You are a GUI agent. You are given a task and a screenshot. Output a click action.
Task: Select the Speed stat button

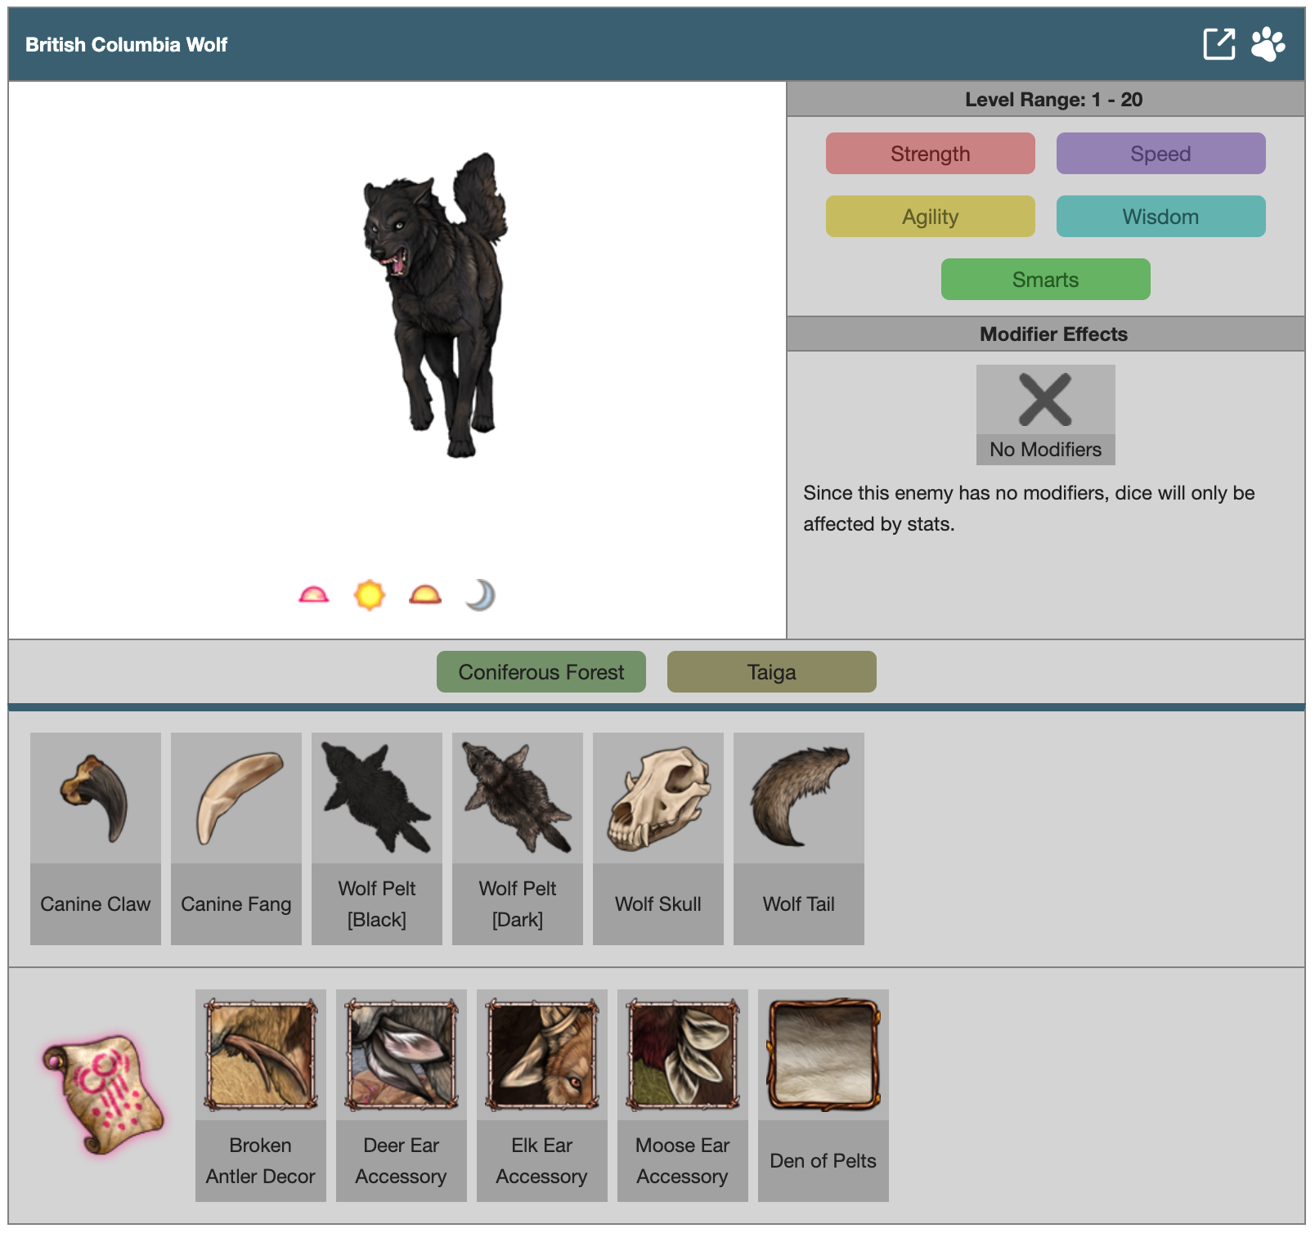point(1160,154)
